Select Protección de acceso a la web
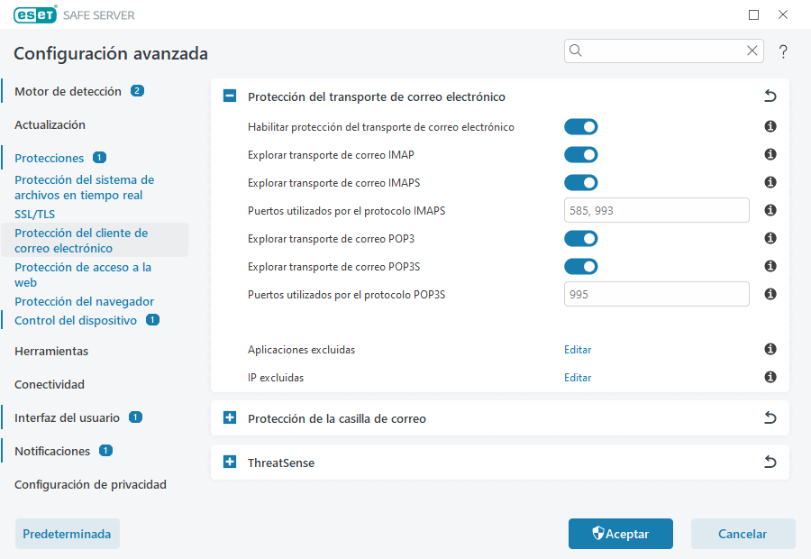Screen dimensions: 811x559 click(83, 274)
